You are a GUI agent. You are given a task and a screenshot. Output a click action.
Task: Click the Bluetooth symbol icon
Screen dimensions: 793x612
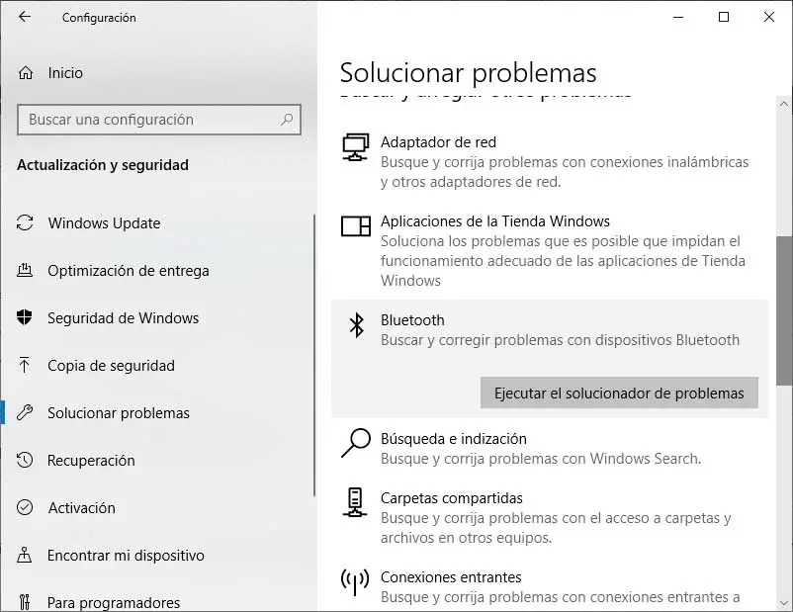pos(356,325)
